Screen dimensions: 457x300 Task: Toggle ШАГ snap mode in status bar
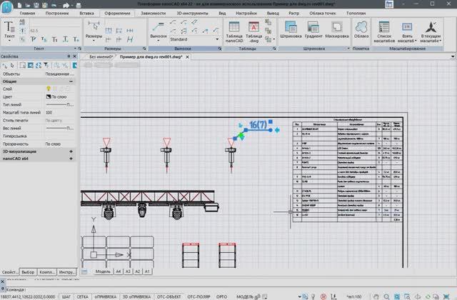(66, 296)
